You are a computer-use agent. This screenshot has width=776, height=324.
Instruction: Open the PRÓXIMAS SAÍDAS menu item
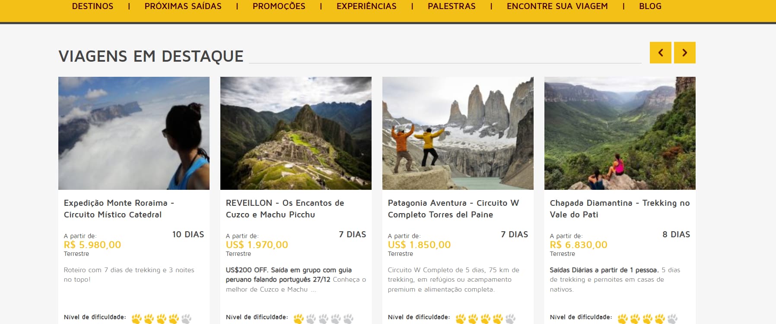tap(183, 6)
